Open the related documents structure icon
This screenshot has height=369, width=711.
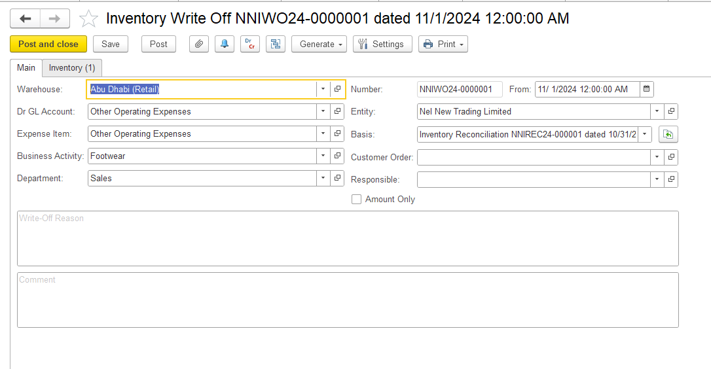tap(275, 44)
